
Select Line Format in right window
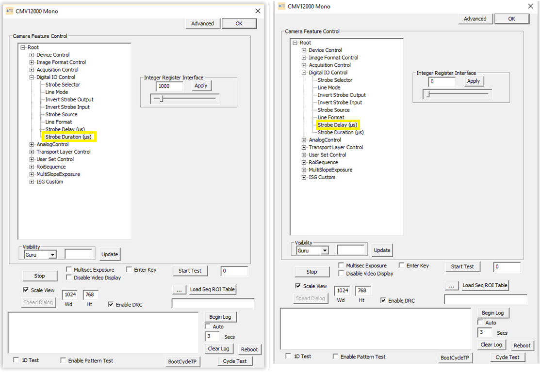tap(331, 117)
